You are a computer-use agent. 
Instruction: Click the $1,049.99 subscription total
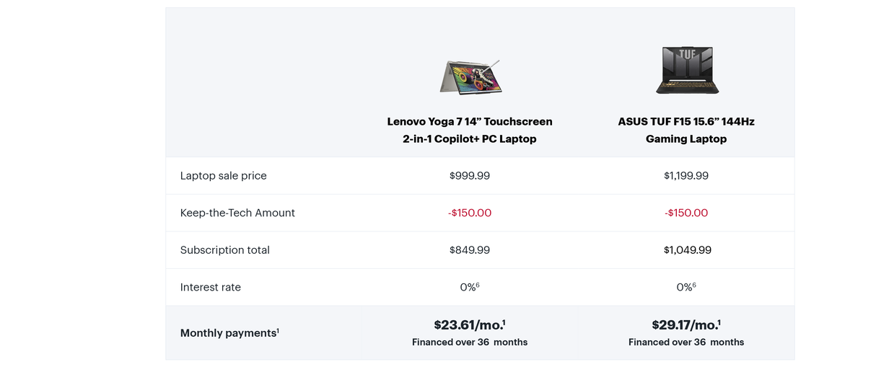coord(686,250)
